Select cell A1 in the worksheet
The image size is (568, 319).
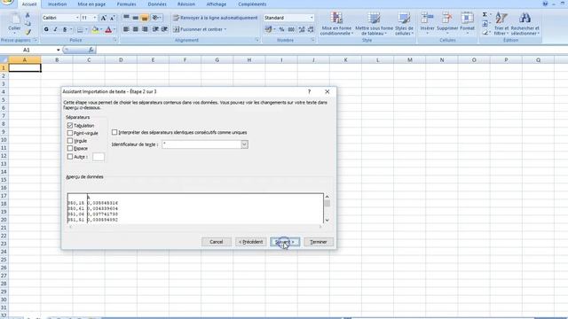(x=25, y=68)
